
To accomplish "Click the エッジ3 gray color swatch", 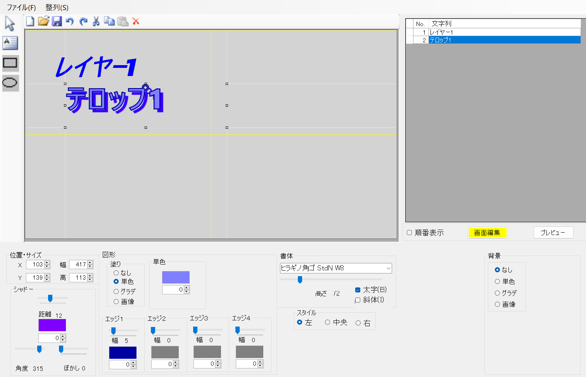I will 207,352.
